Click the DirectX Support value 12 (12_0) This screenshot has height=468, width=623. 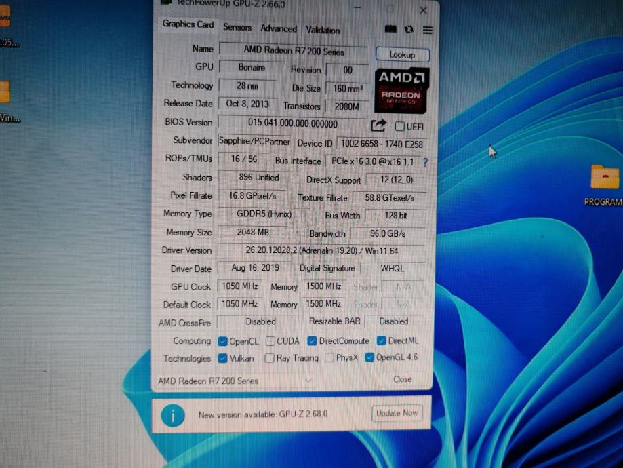click(x=396, y=180)
